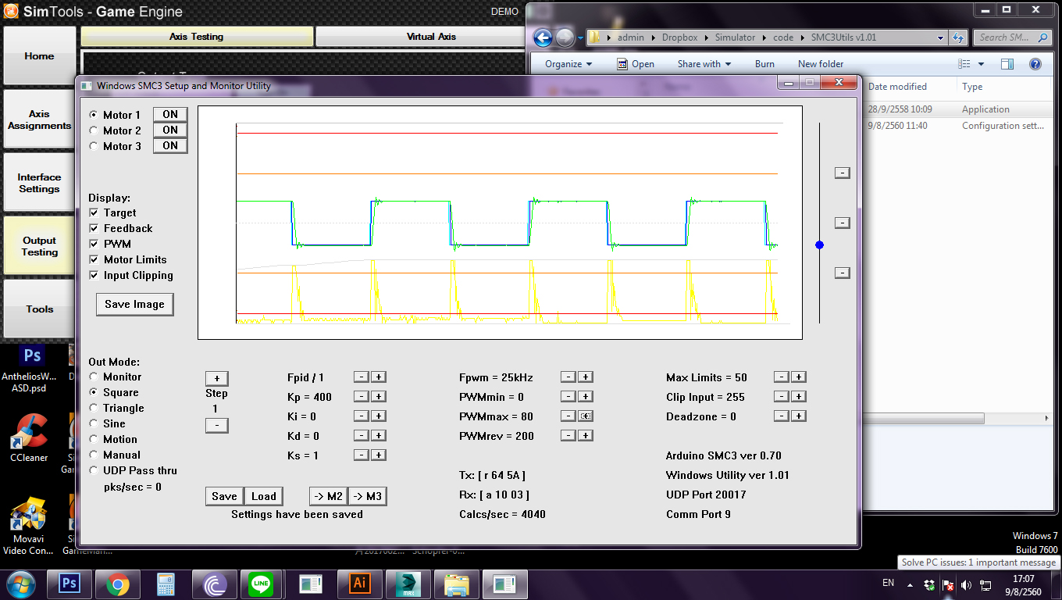Toggle the Explorer preview pane icon

coord(1007,64)
